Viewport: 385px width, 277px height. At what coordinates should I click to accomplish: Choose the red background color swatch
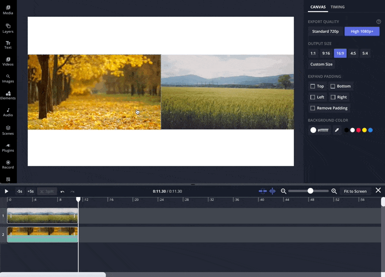click(x=359, y=130)
